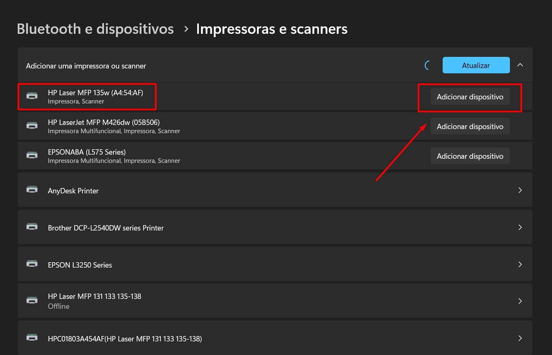Click the EPSON L3250 Series printer icon
Image resolution: width=552 pixels, height=355 pixels.
(x=32, y=264)
